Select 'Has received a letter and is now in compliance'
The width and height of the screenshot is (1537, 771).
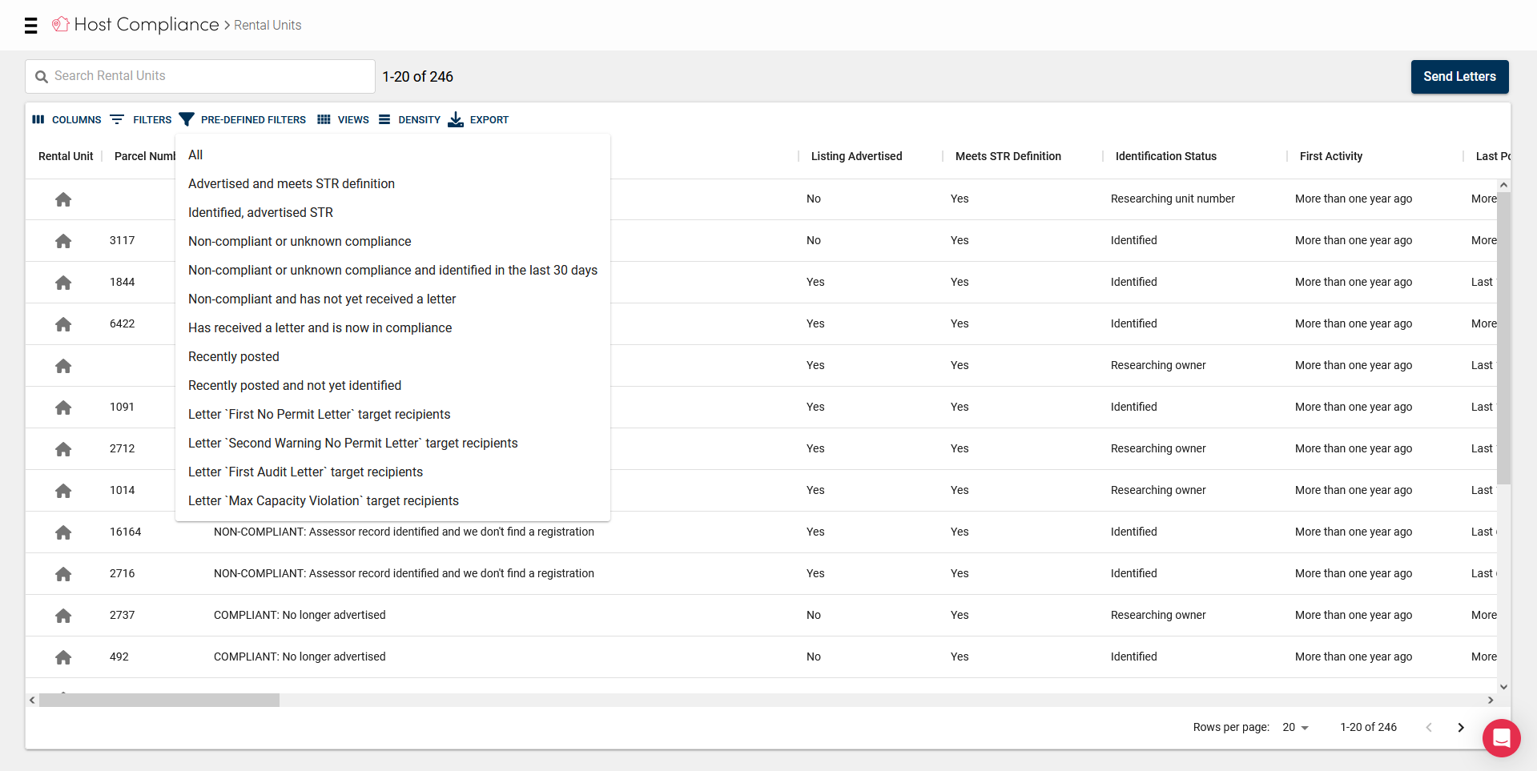pyautogui.click(x=392, y=328)
